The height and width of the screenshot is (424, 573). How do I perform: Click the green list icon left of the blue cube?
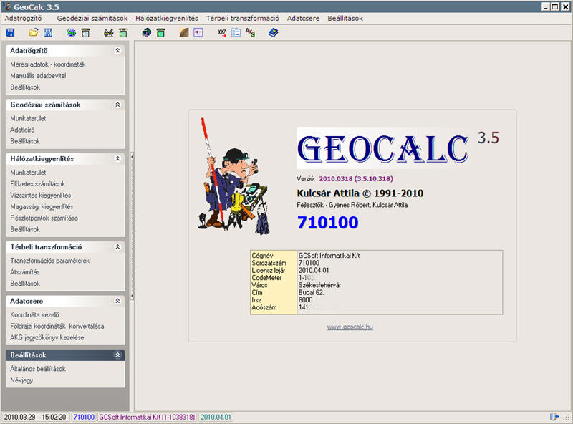coord(123,33)
